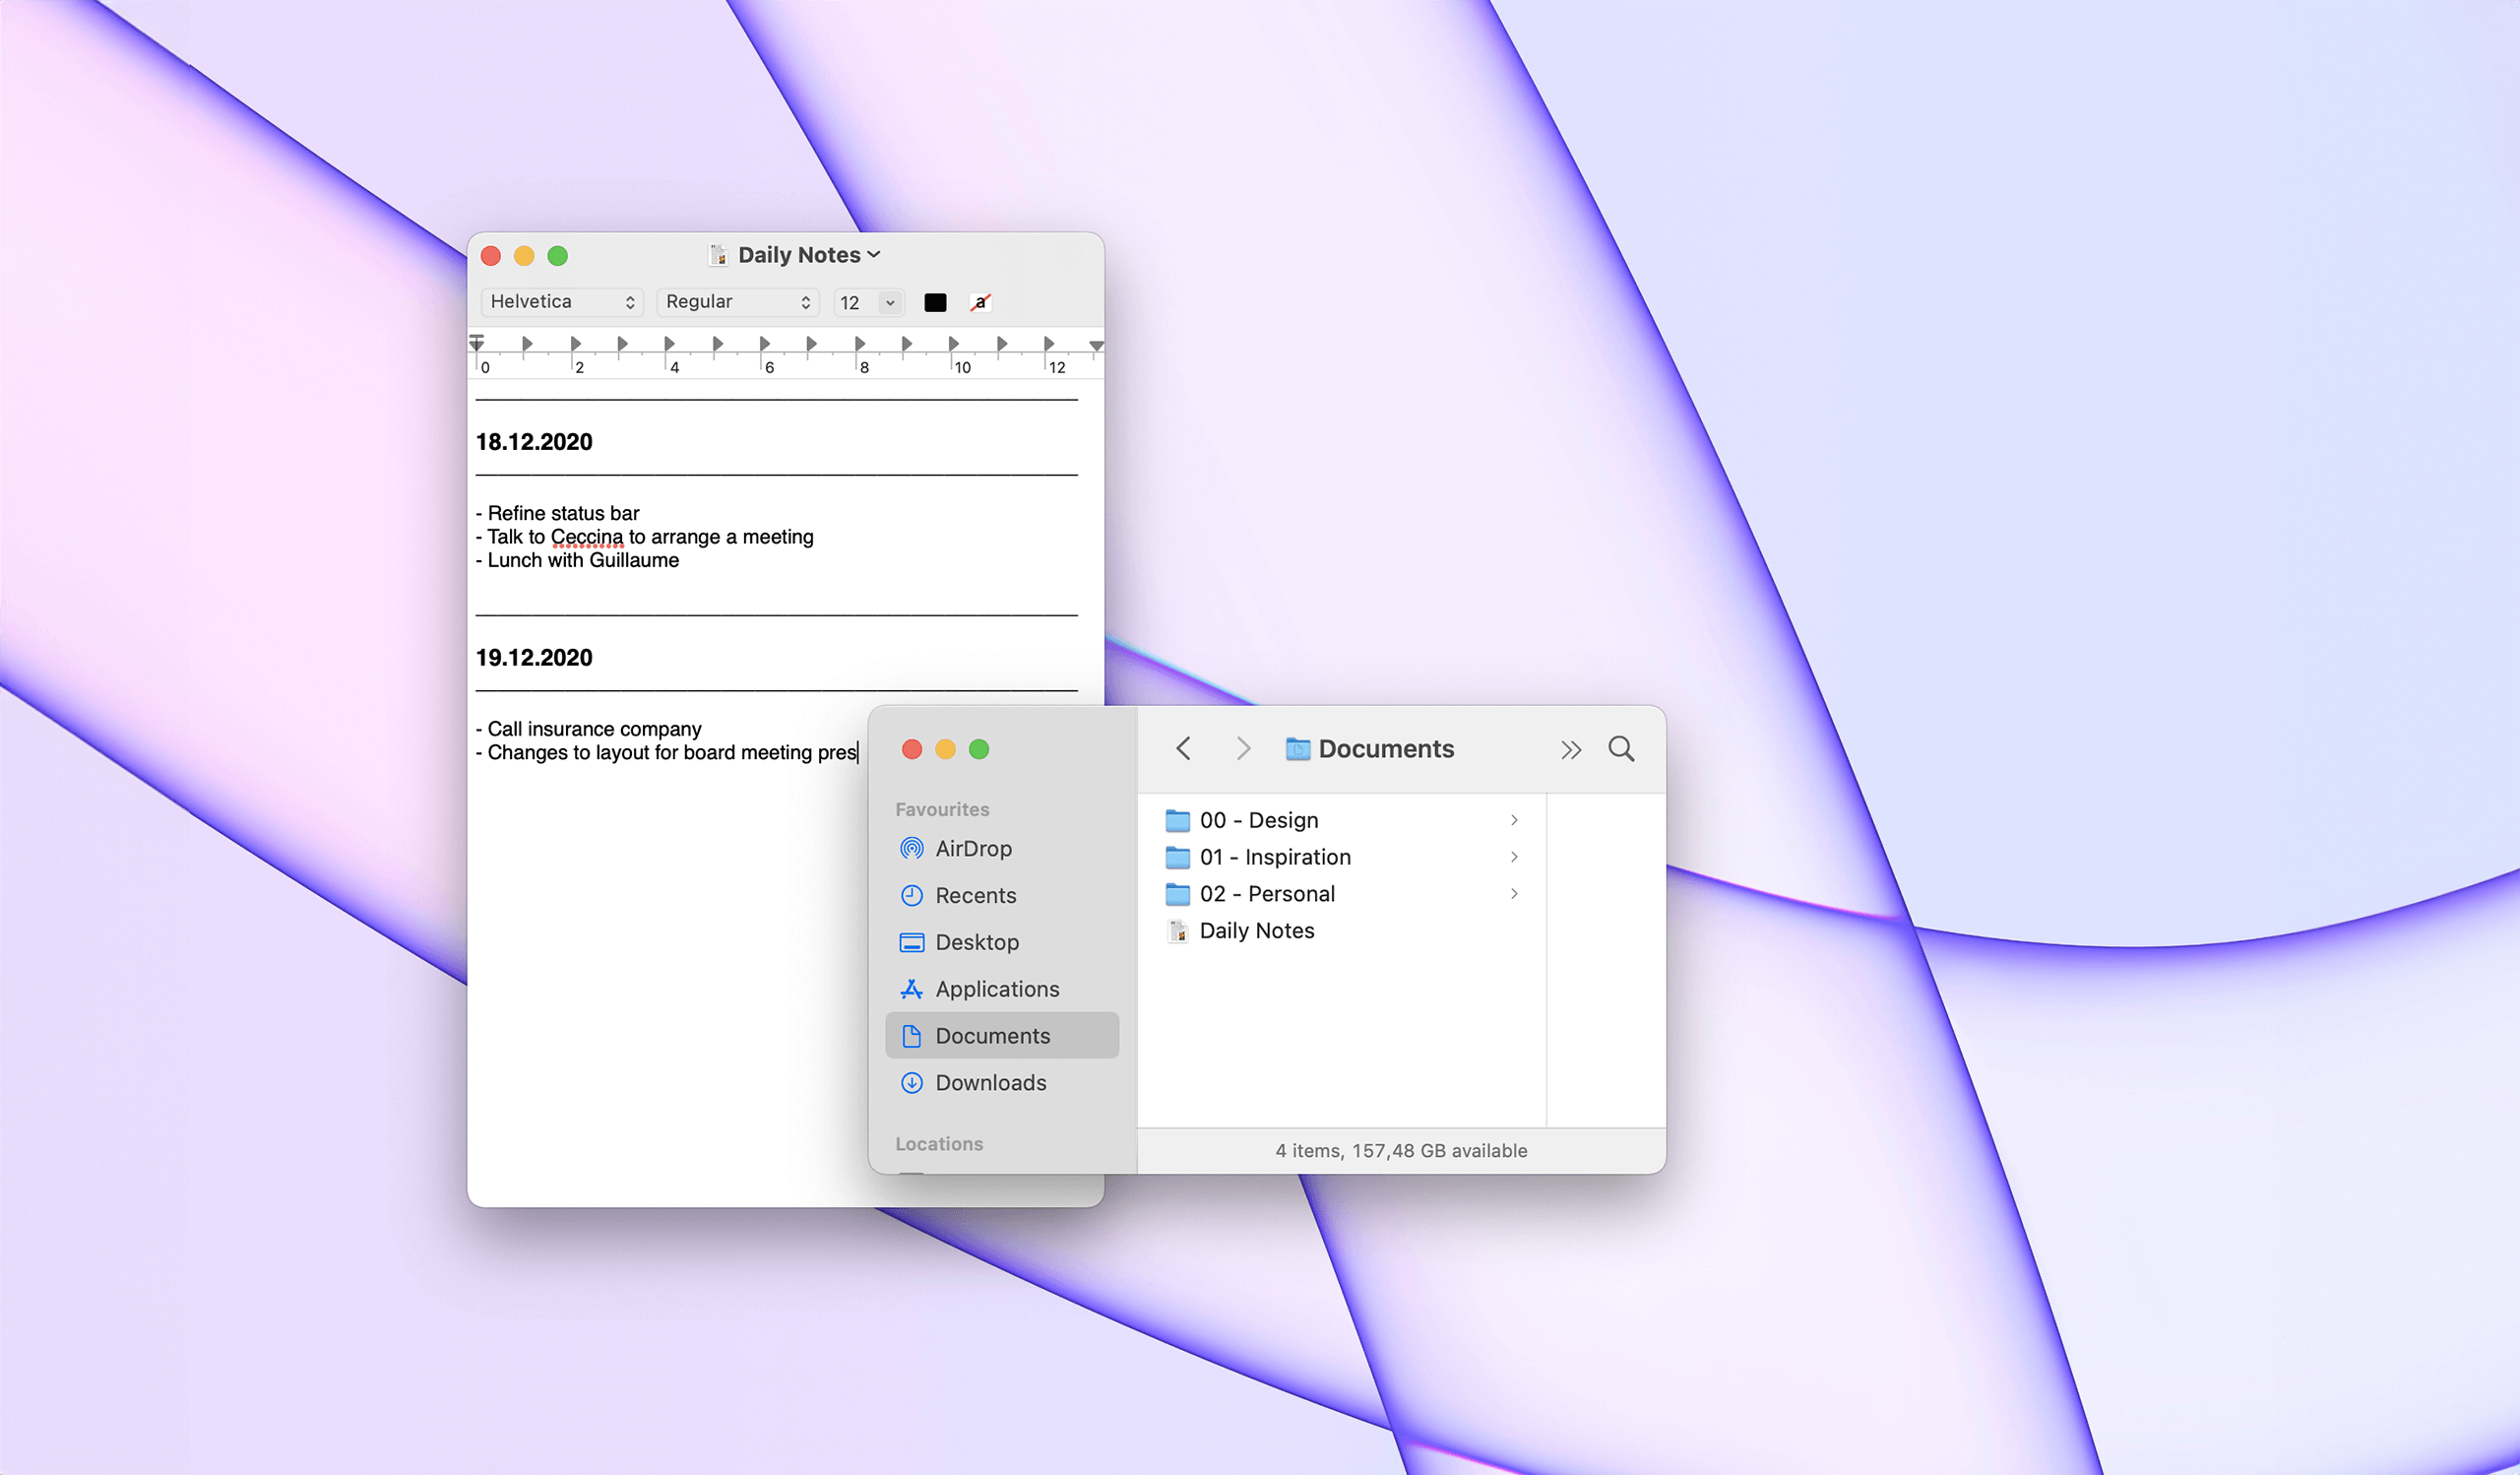Click the Daily Notes document proxy icon

718,255
